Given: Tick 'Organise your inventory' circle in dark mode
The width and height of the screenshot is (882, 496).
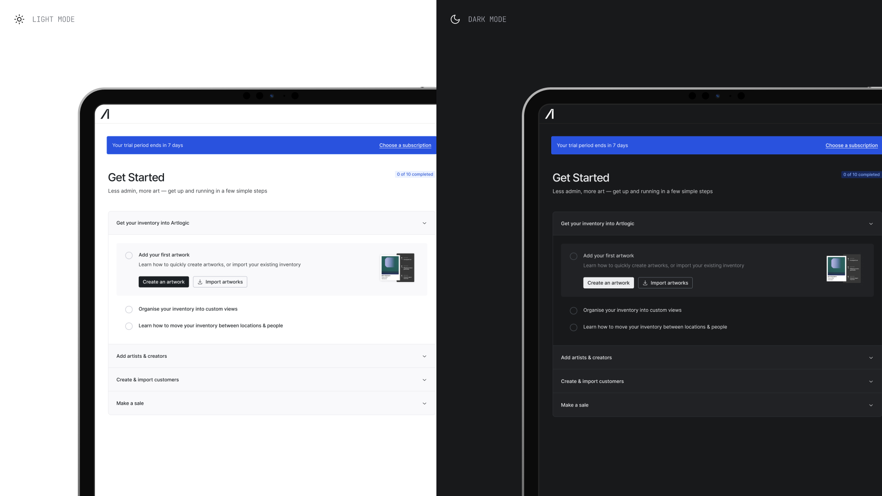Looking at the screenshot, I should click(x=574, y=311).
